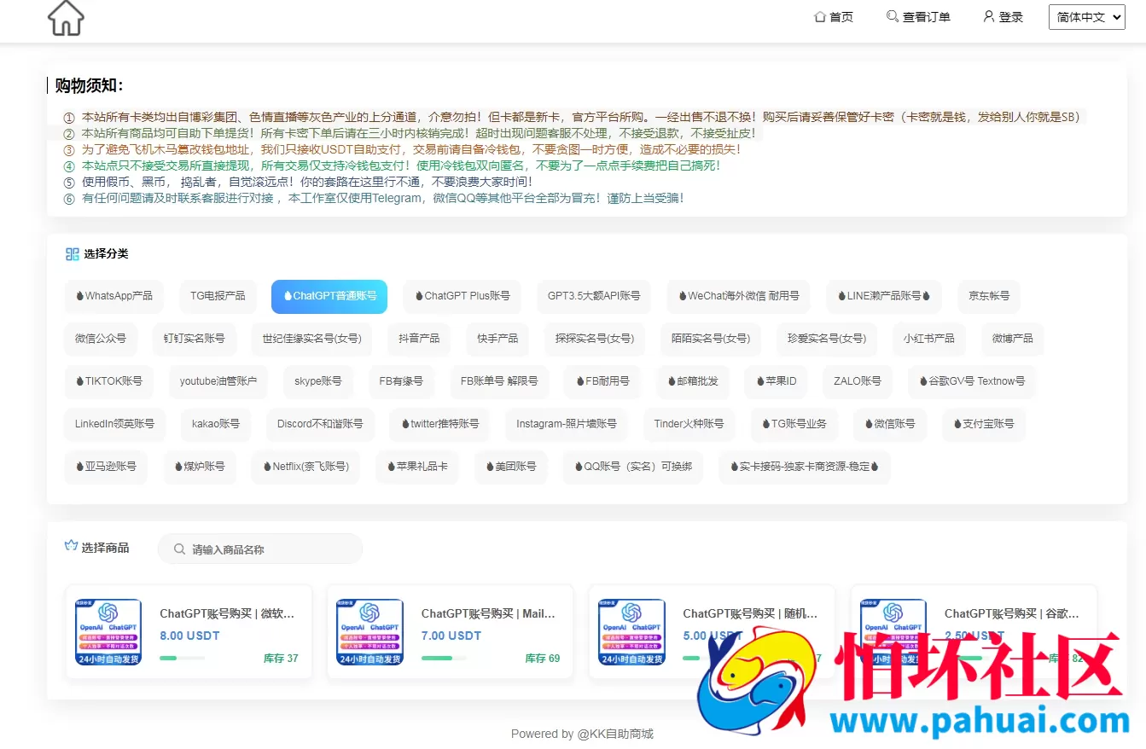Choose the LINE濑产品账号 category
The height and width of the screenshot is (749, 1146).
884,296
